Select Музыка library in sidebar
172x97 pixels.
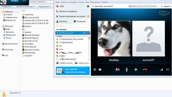click(7, 38)
